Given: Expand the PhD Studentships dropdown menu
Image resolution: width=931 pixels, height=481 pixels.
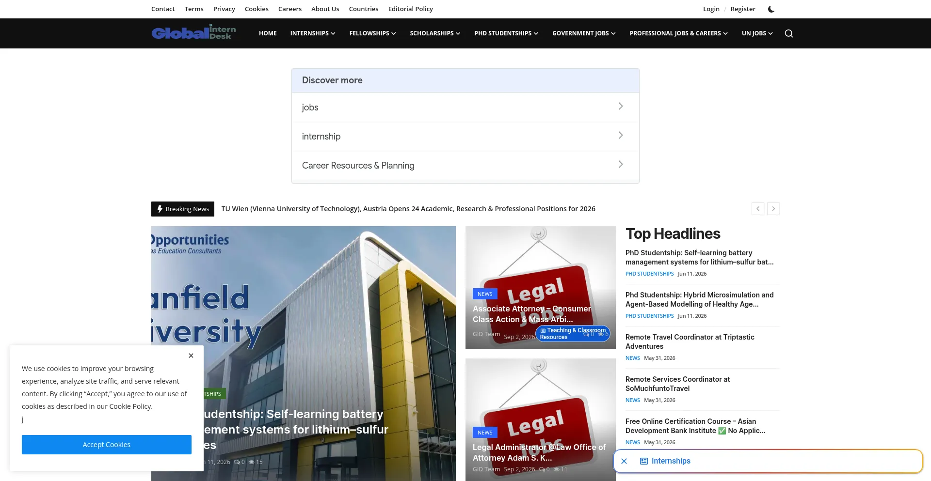Looking at the screenshot, I should (506, 33).
